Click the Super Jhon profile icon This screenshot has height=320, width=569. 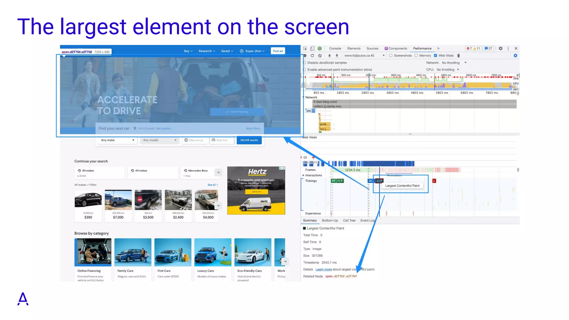[242, 51]
